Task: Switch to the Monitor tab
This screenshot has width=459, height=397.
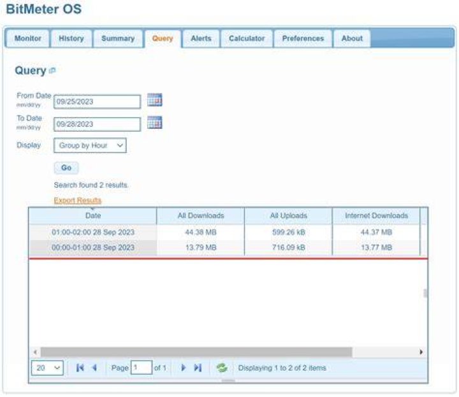Action: coord(28,39)
